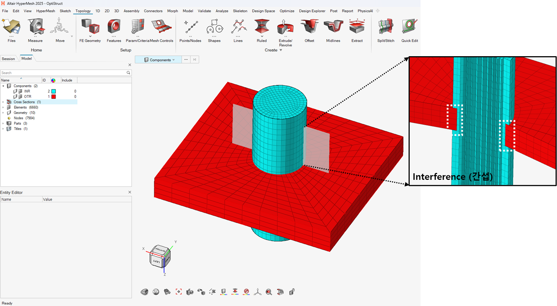The image size is (557, 306).
Task: Open Param/Criteria settings
Action: coord(138,30)
